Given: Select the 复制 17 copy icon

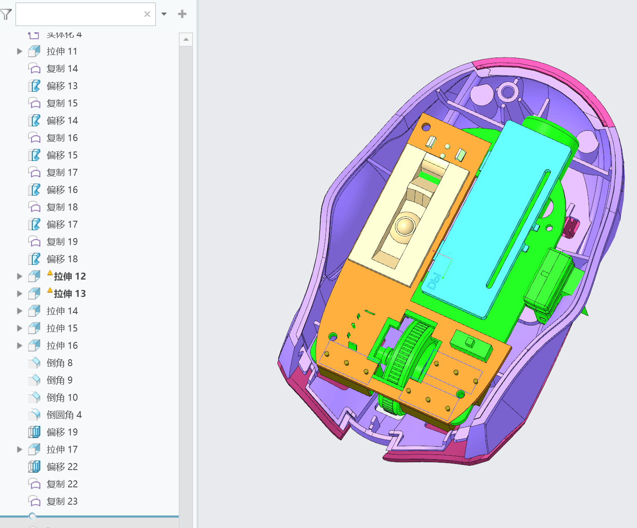Looking at the screenshot, I should 34,172.
